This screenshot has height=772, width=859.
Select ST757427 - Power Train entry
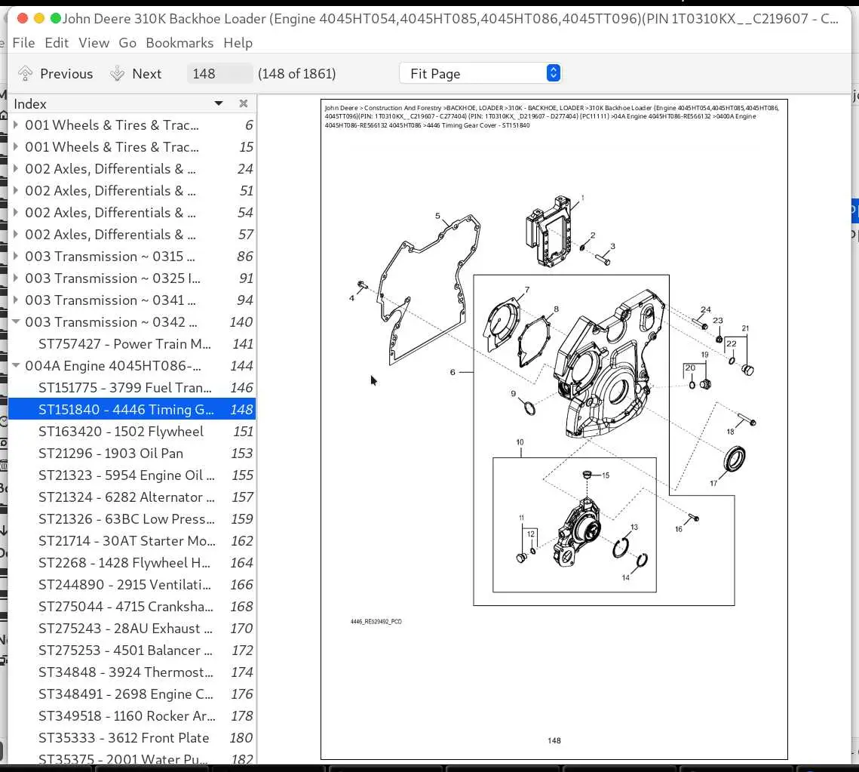pos(132,344)
